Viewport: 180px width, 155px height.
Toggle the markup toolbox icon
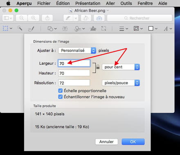point(99,18)
